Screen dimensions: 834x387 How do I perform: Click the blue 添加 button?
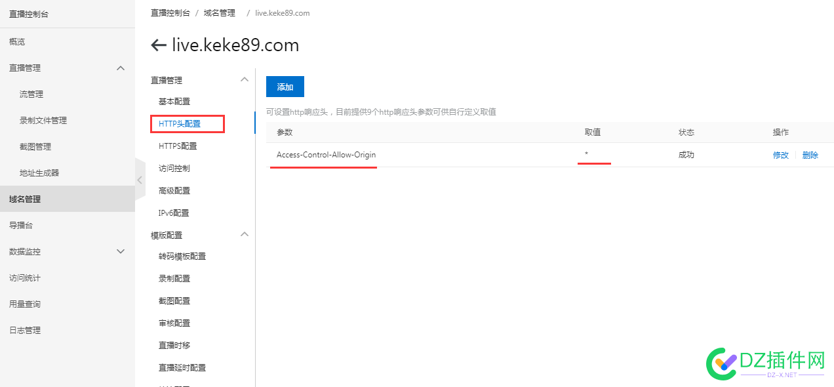pyautogui.click(x=285, y=87)
